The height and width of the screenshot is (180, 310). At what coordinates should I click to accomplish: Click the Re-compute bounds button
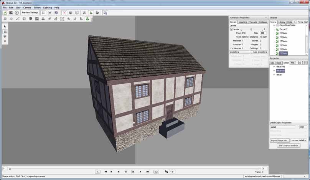coord(289,146)
